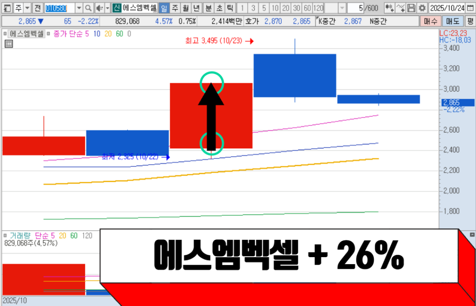
Task: Open the dropdown next to speaker icon
Action: coord(107,8)
